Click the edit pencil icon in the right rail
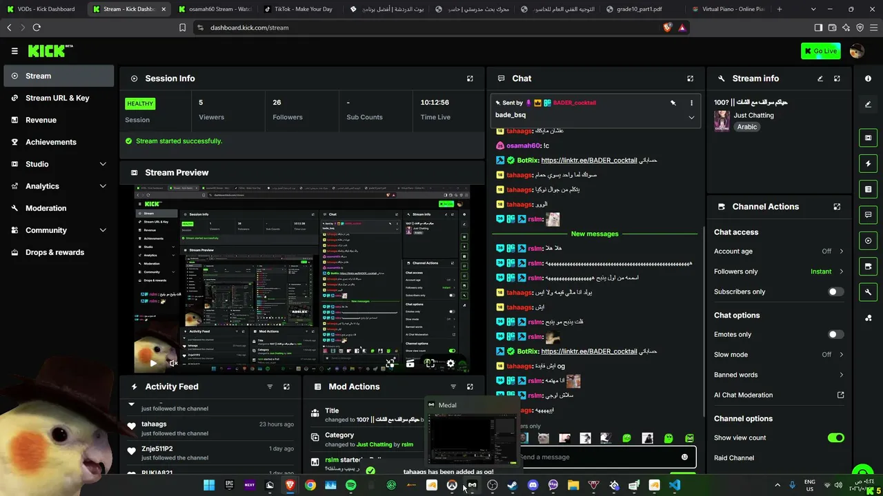 pos(868,105)
